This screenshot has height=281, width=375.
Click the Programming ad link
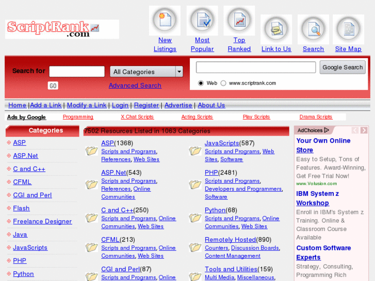click(78, 117)
